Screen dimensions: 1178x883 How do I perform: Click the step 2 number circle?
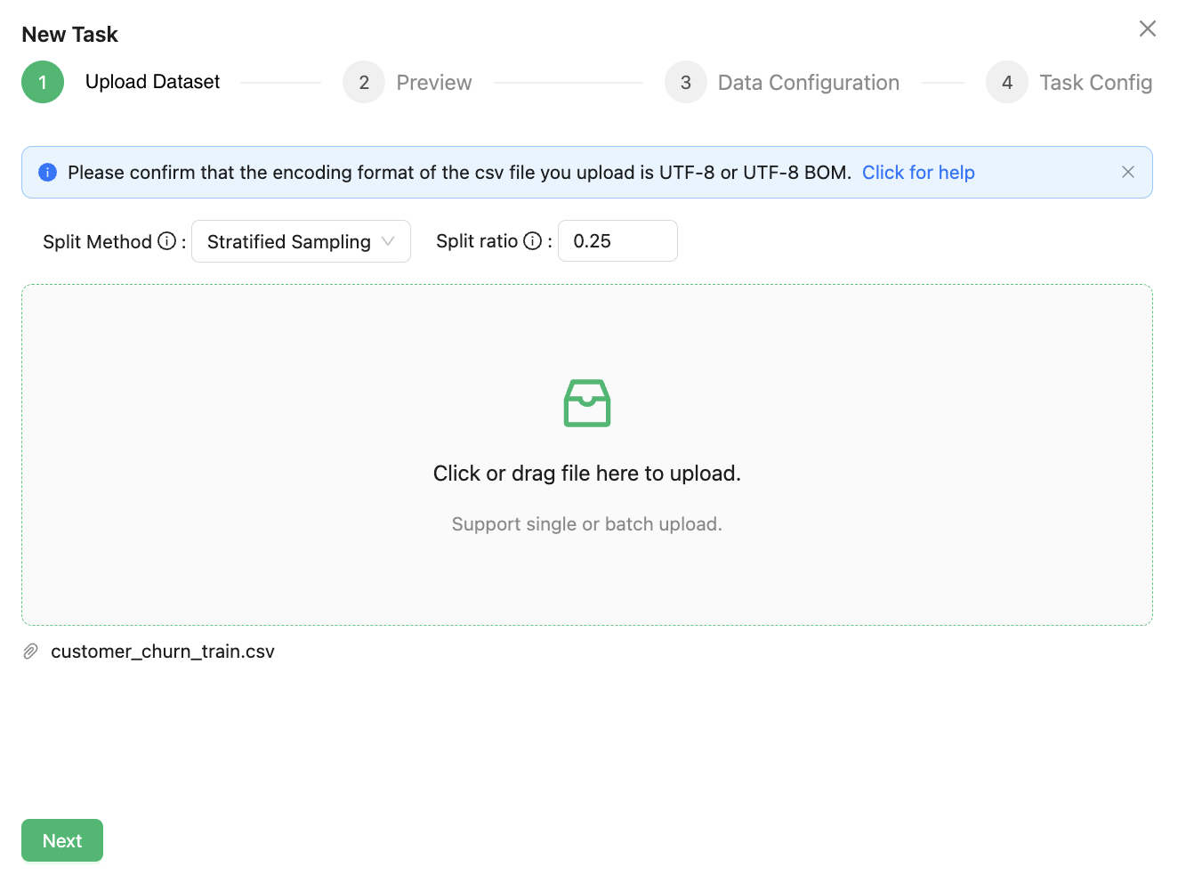point(364,83)
